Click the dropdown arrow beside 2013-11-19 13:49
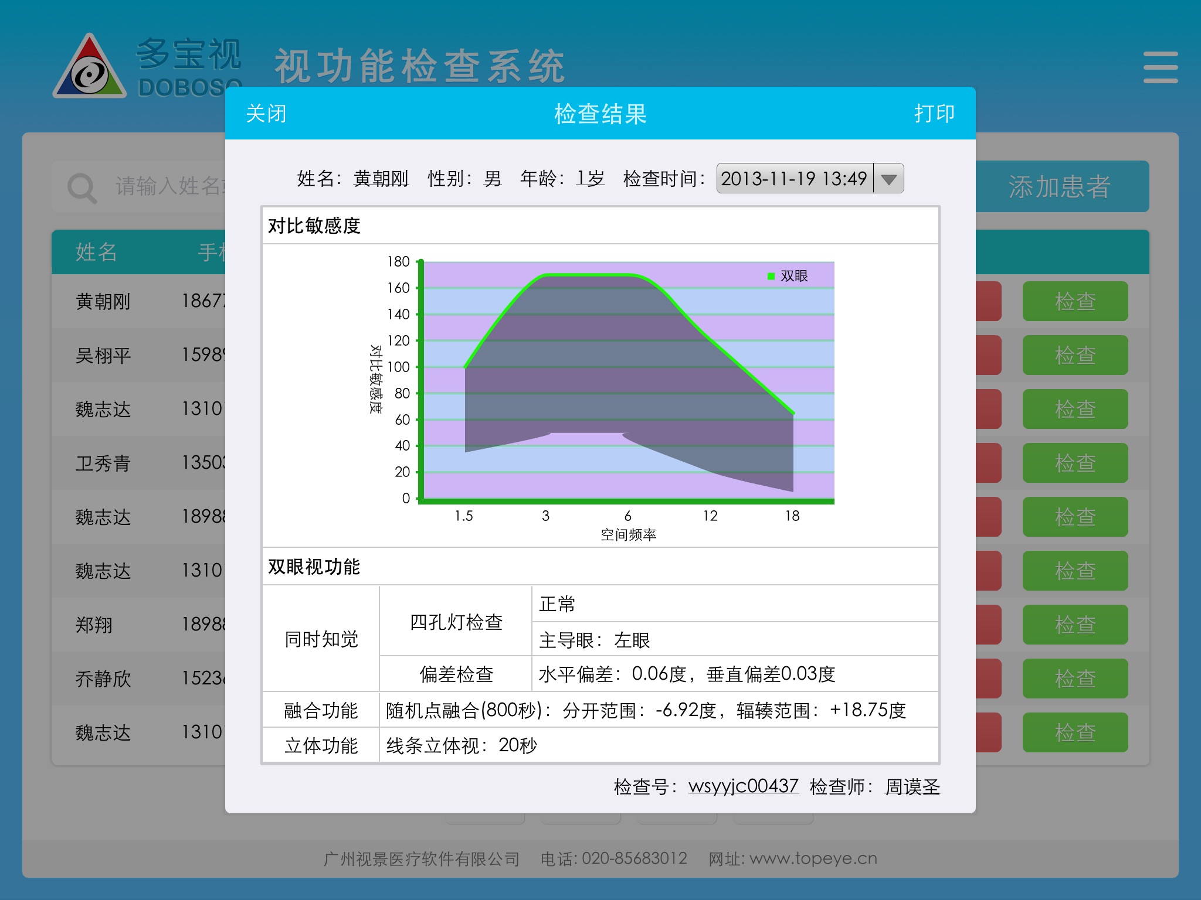The height and width of the screenshot is (900, 1201). (888, 179)
